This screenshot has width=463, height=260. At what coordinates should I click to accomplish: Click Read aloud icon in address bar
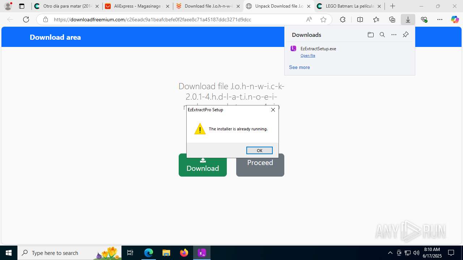pyautogui.click(x=309, y=19)
